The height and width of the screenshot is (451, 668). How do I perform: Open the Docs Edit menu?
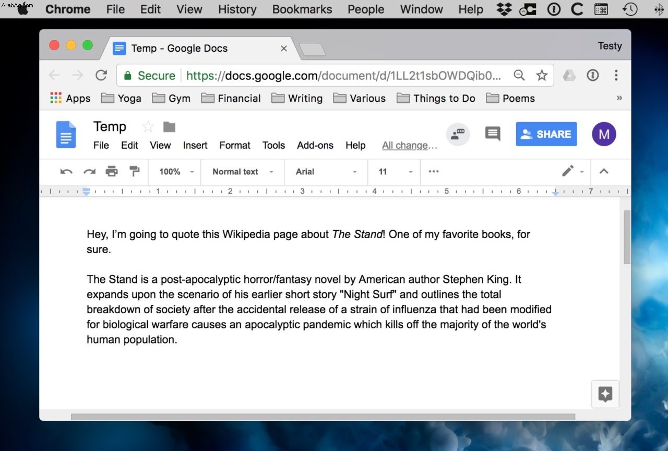click(129, 145)
